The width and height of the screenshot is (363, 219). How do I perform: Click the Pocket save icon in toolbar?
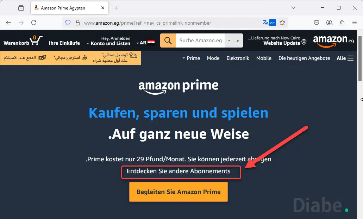317,23
